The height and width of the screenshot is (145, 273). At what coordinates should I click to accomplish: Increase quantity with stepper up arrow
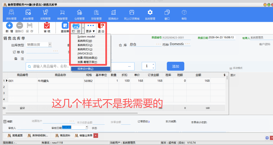click(x=153, y=64)
